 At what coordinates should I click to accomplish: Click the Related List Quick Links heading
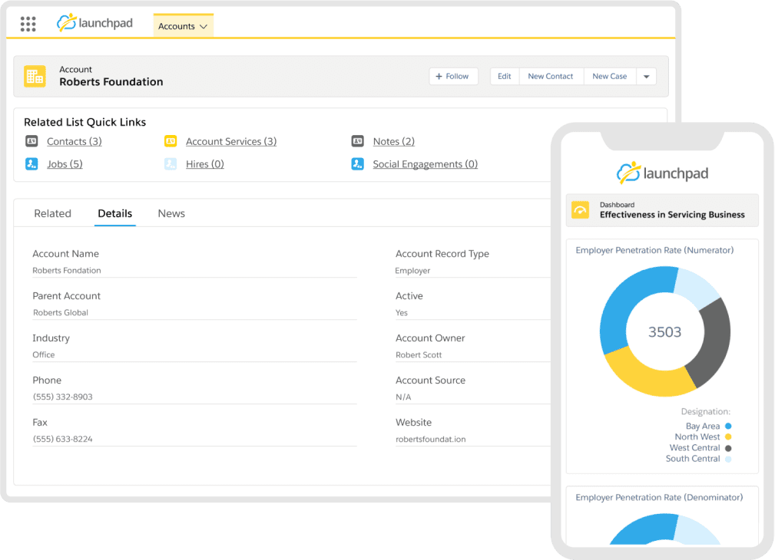coord(85,122)
